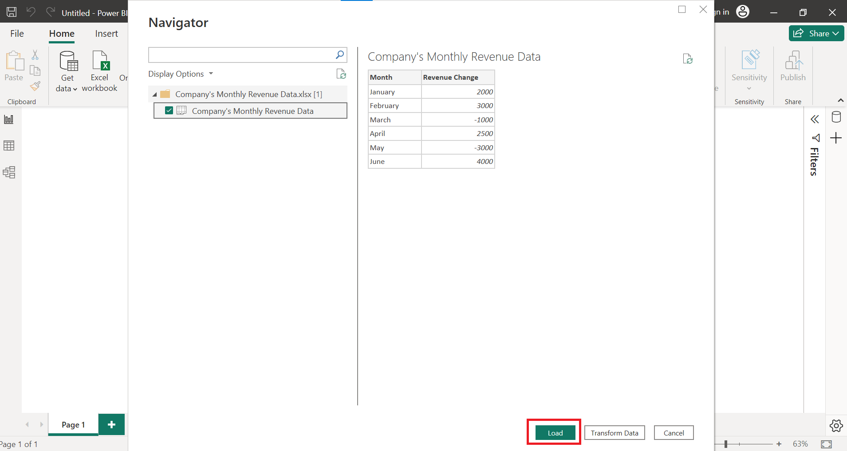Click the Format painter brush icon
Screen dimensions: 847x451
[35, 86]
